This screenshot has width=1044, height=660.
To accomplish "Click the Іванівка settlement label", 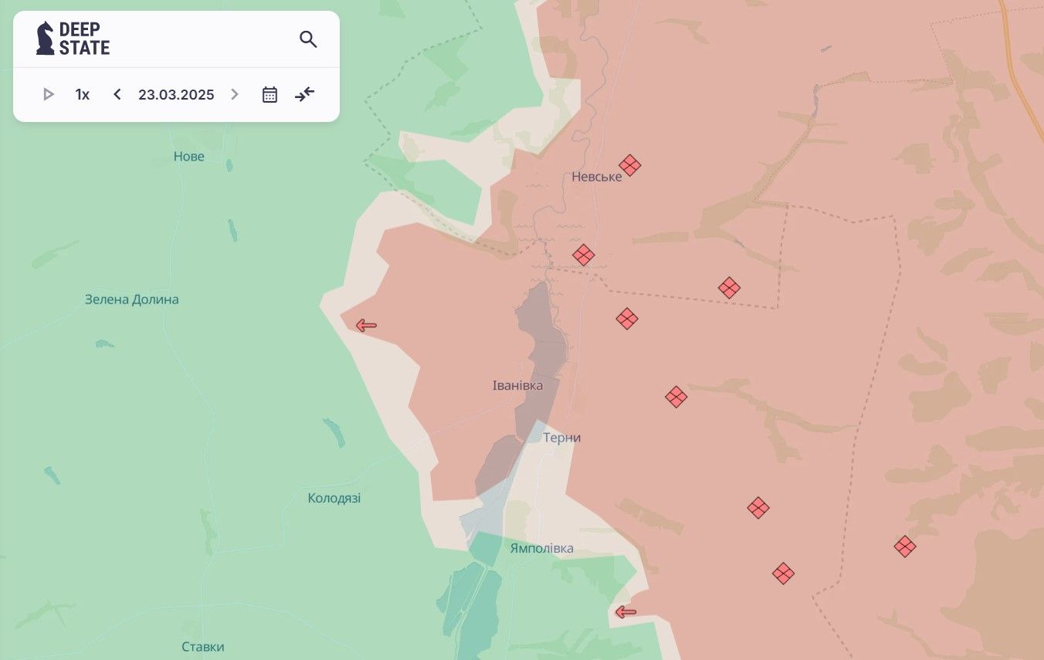I will click(517, 385).
